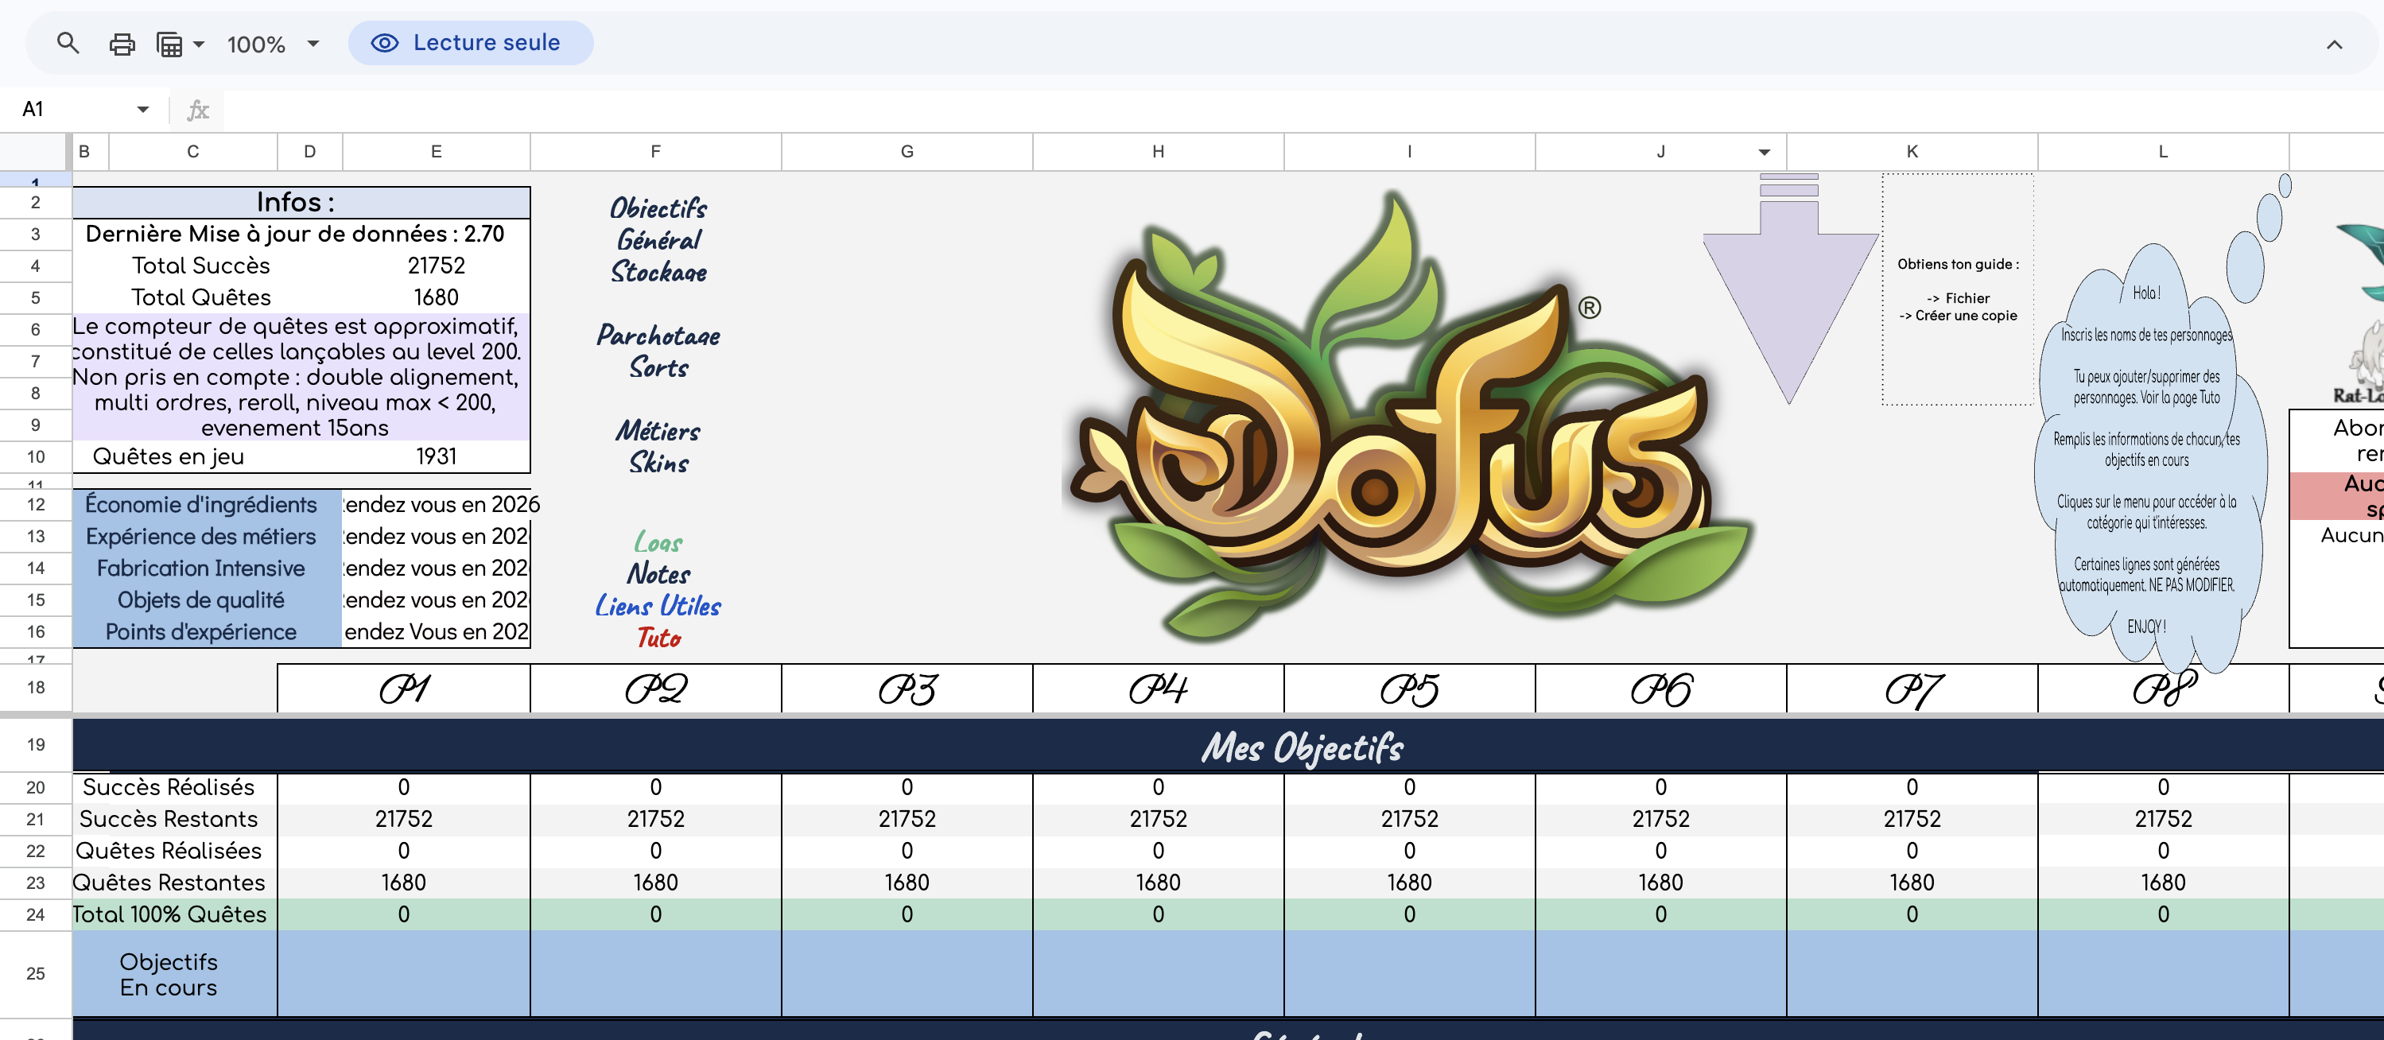Select the 'Économie d'ingrédients' cell
Viewport: 2384px width, 1040px height.
(208, 504)
